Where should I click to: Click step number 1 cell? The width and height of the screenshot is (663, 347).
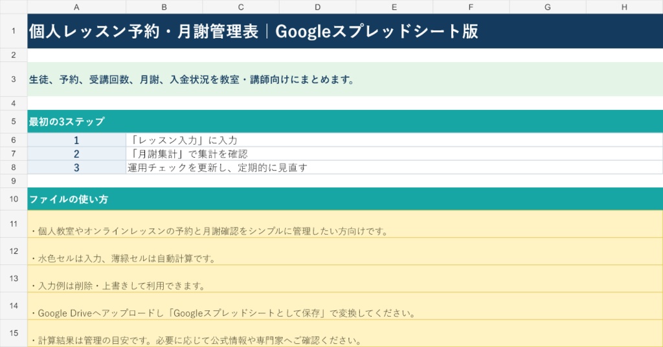[x=76, y=140]
